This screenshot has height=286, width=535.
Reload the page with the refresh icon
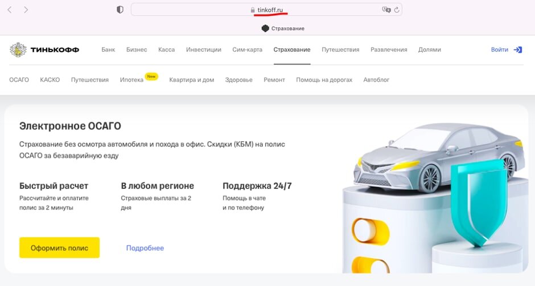click(397, 10)
